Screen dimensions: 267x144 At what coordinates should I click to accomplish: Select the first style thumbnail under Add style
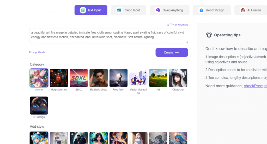point(39,138)
